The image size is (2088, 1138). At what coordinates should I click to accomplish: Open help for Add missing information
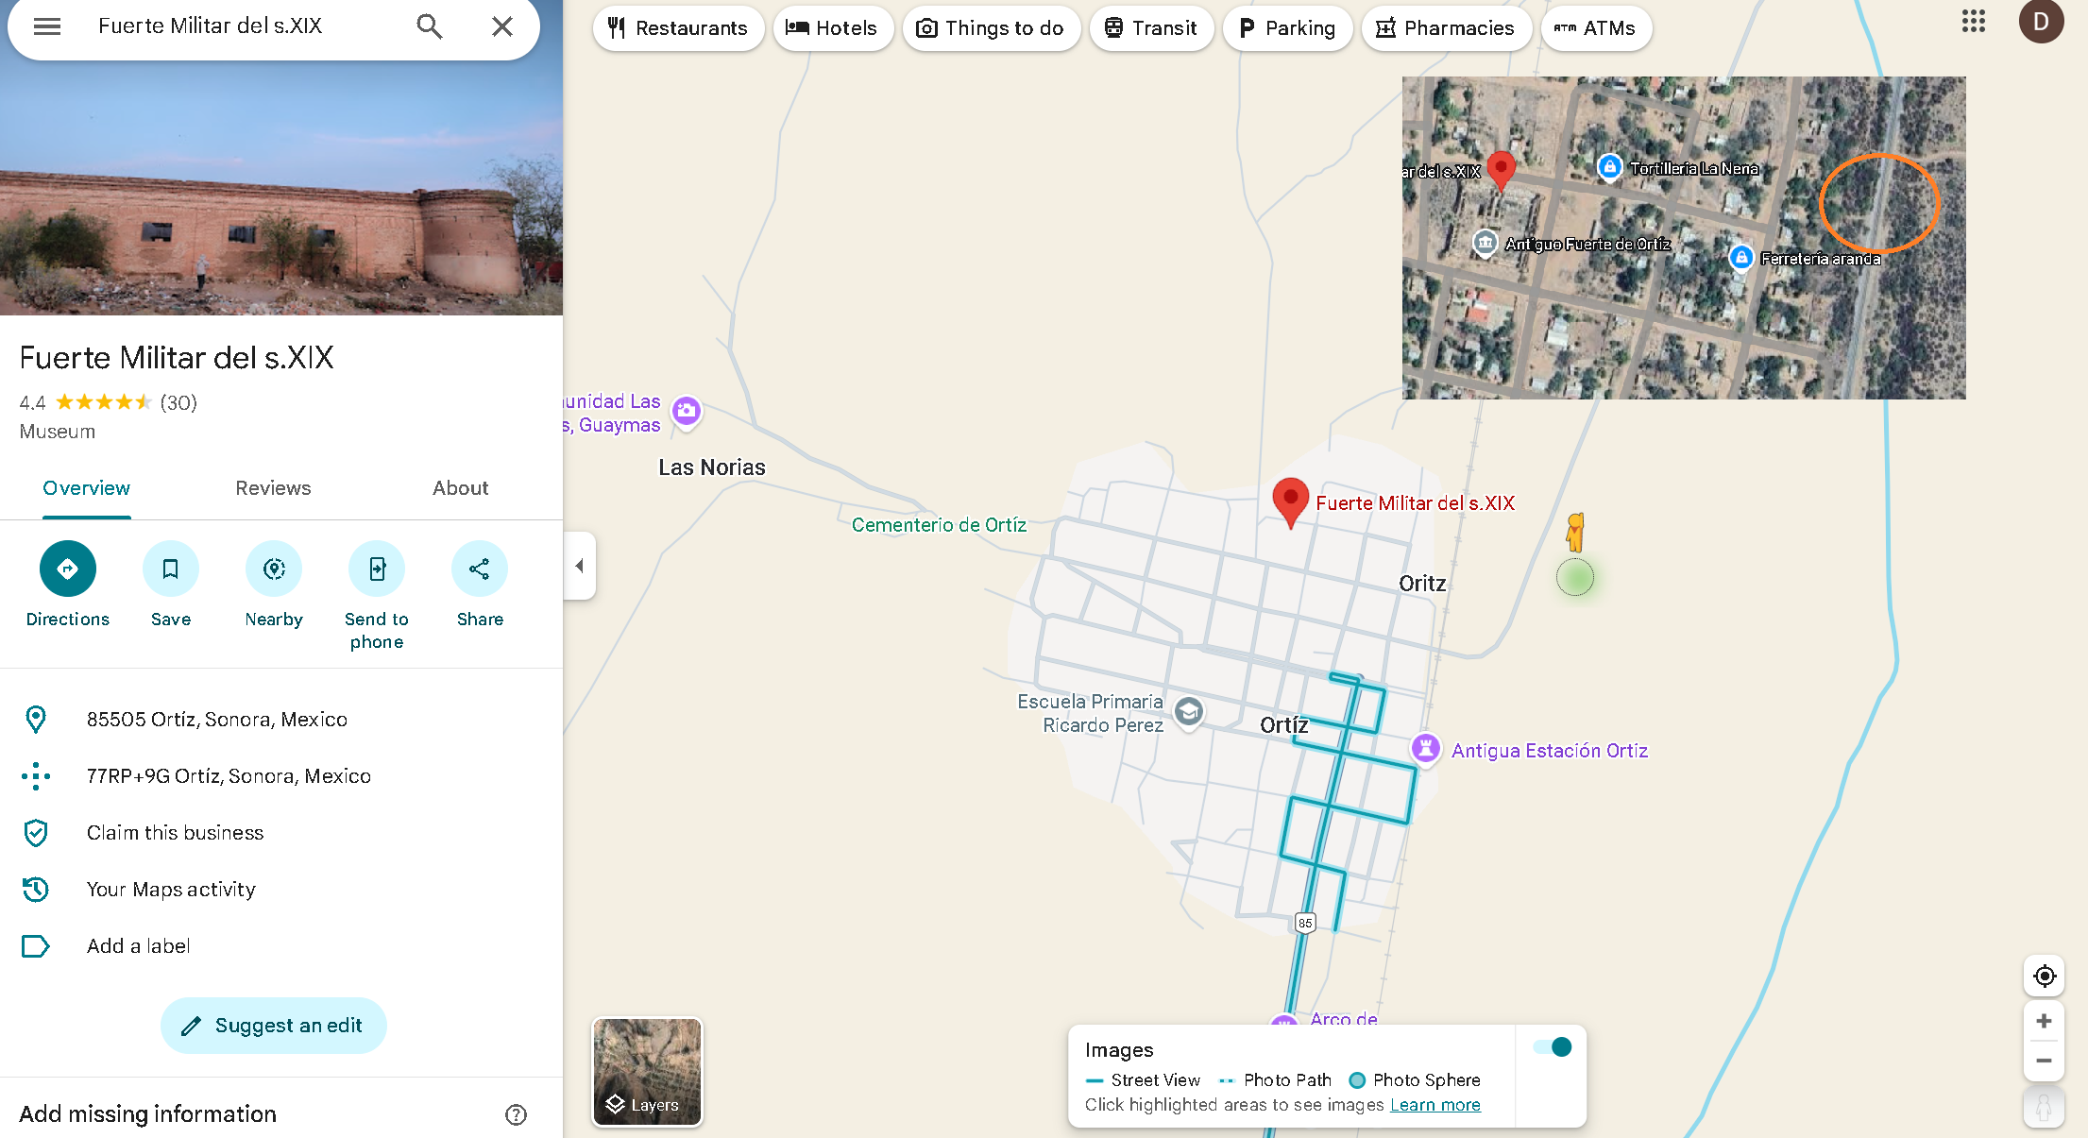point(516,1114)
